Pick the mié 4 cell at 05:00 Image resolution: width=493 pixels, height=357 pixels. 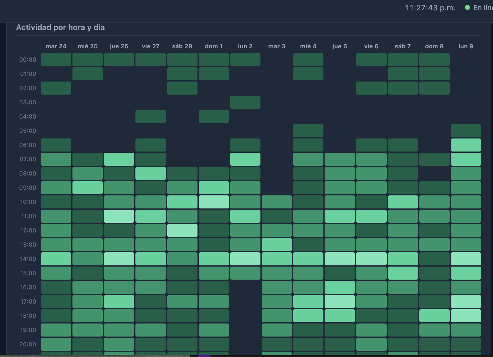tap(308, 131)
